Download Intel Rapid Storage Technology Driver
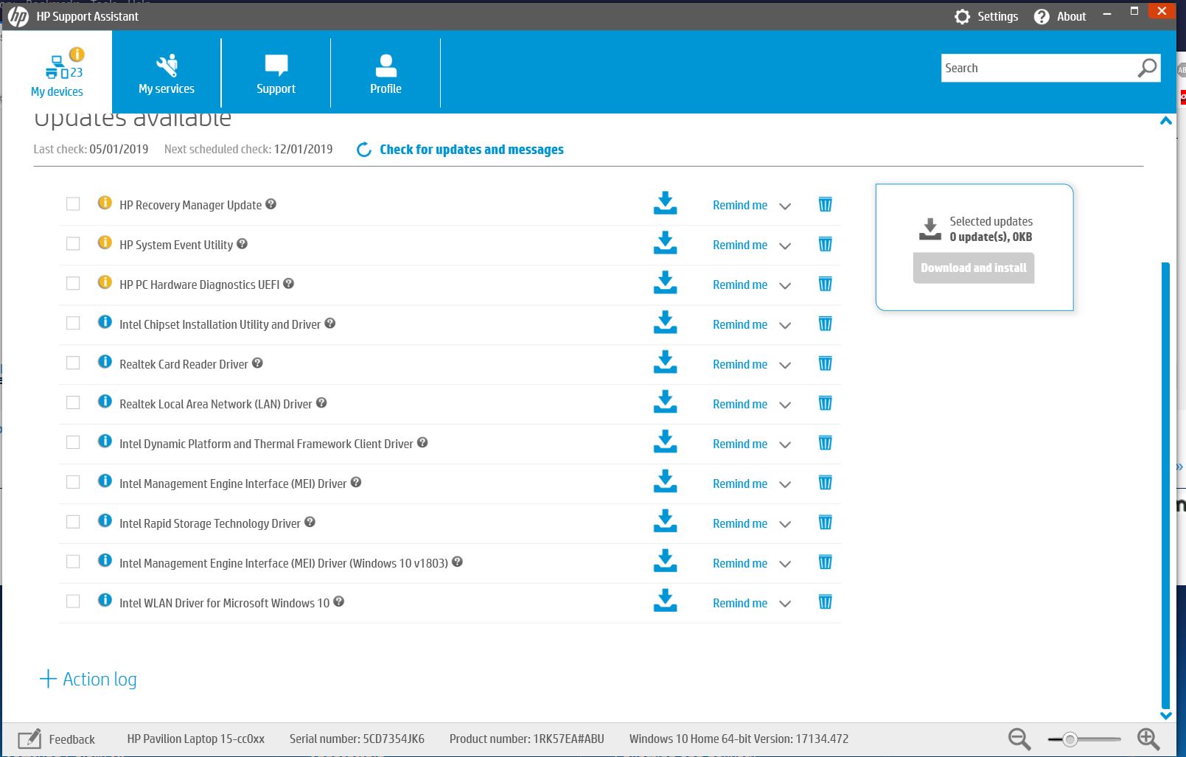This screenshot has width=1186, height=757. (665, 522)
